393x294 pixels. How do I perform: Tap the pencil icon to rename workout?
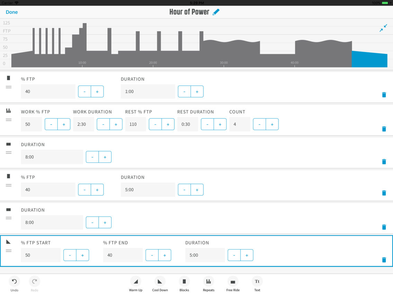[216, 12]
